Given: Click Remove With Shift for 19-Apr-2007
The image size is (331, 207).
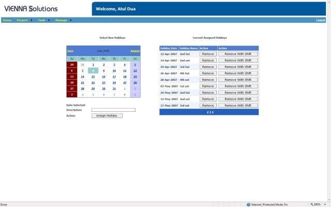Looking at the screenshot, I should click(238, 67).
